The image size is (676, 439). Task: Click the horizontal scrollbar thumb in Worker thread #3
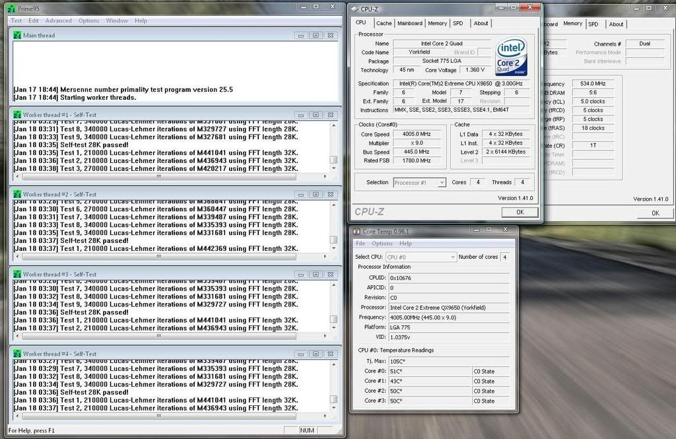tap(159, 336)
